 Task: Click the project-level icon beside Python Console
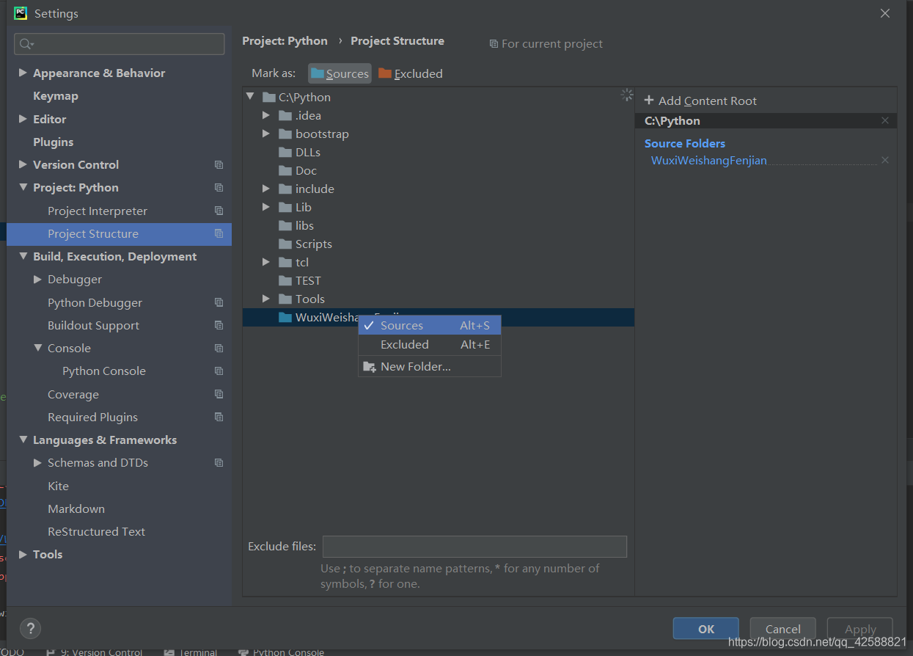click(219, 371)
